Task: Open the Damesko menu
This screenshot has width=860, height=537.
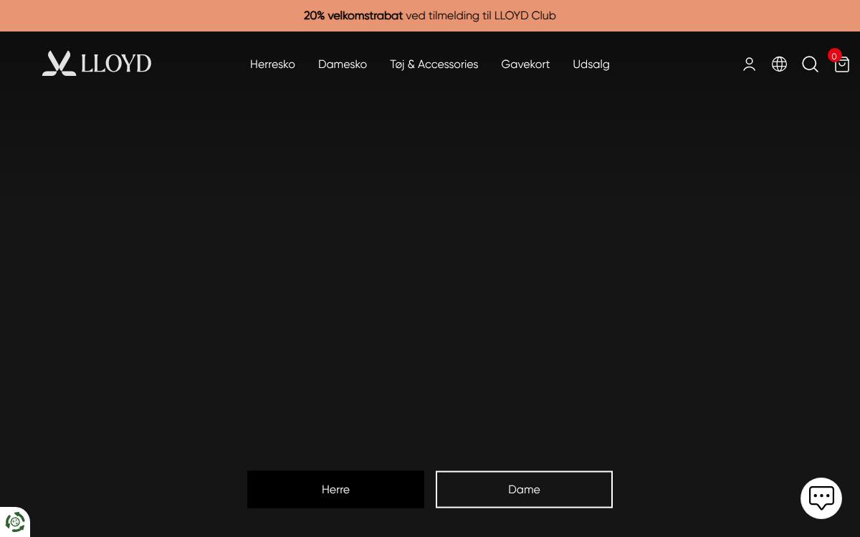Action: (x=343, y=64)
